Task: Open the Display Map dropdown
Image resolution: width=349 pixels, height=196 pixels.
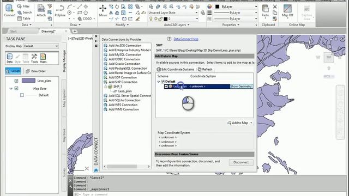Action: click(41, 46)
